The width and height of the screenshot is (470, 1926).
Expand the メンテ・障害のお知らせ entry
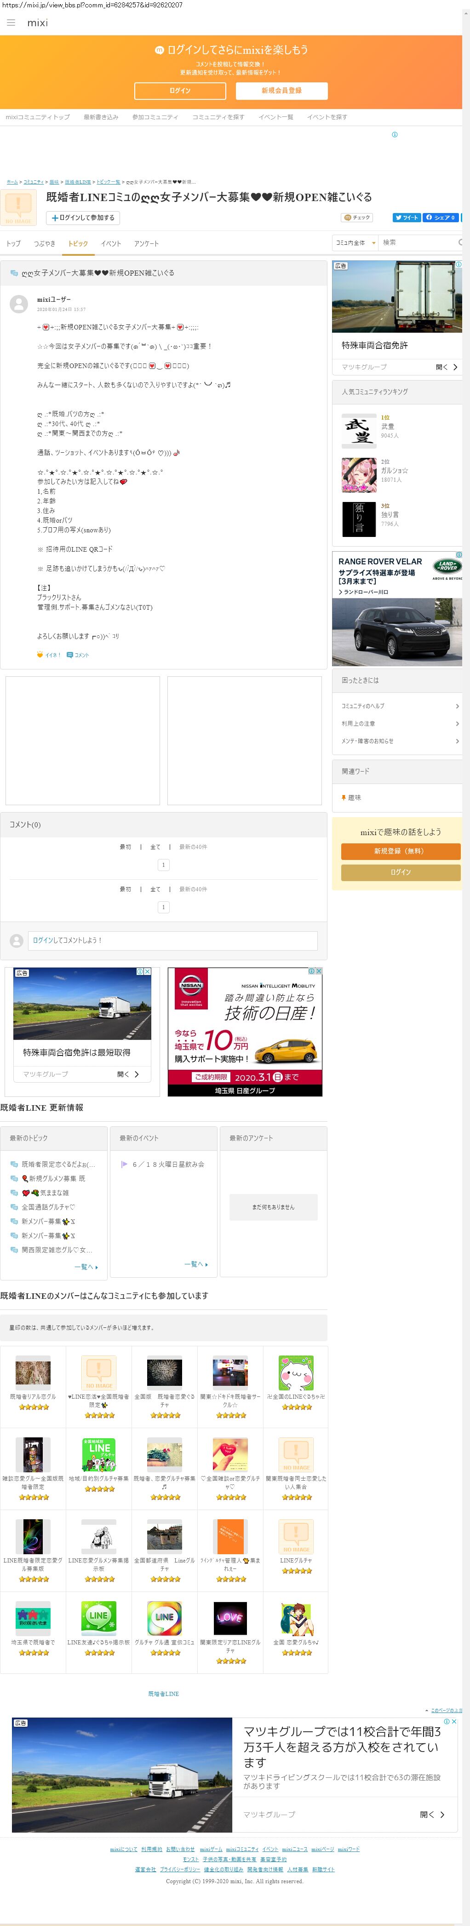[x=400, y=741]
